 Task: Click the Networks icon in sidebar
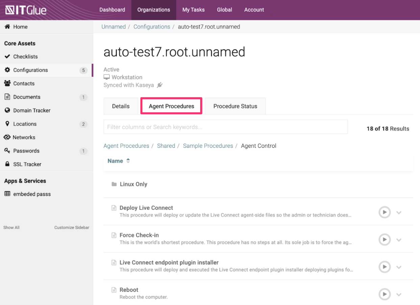coord(7,137)
